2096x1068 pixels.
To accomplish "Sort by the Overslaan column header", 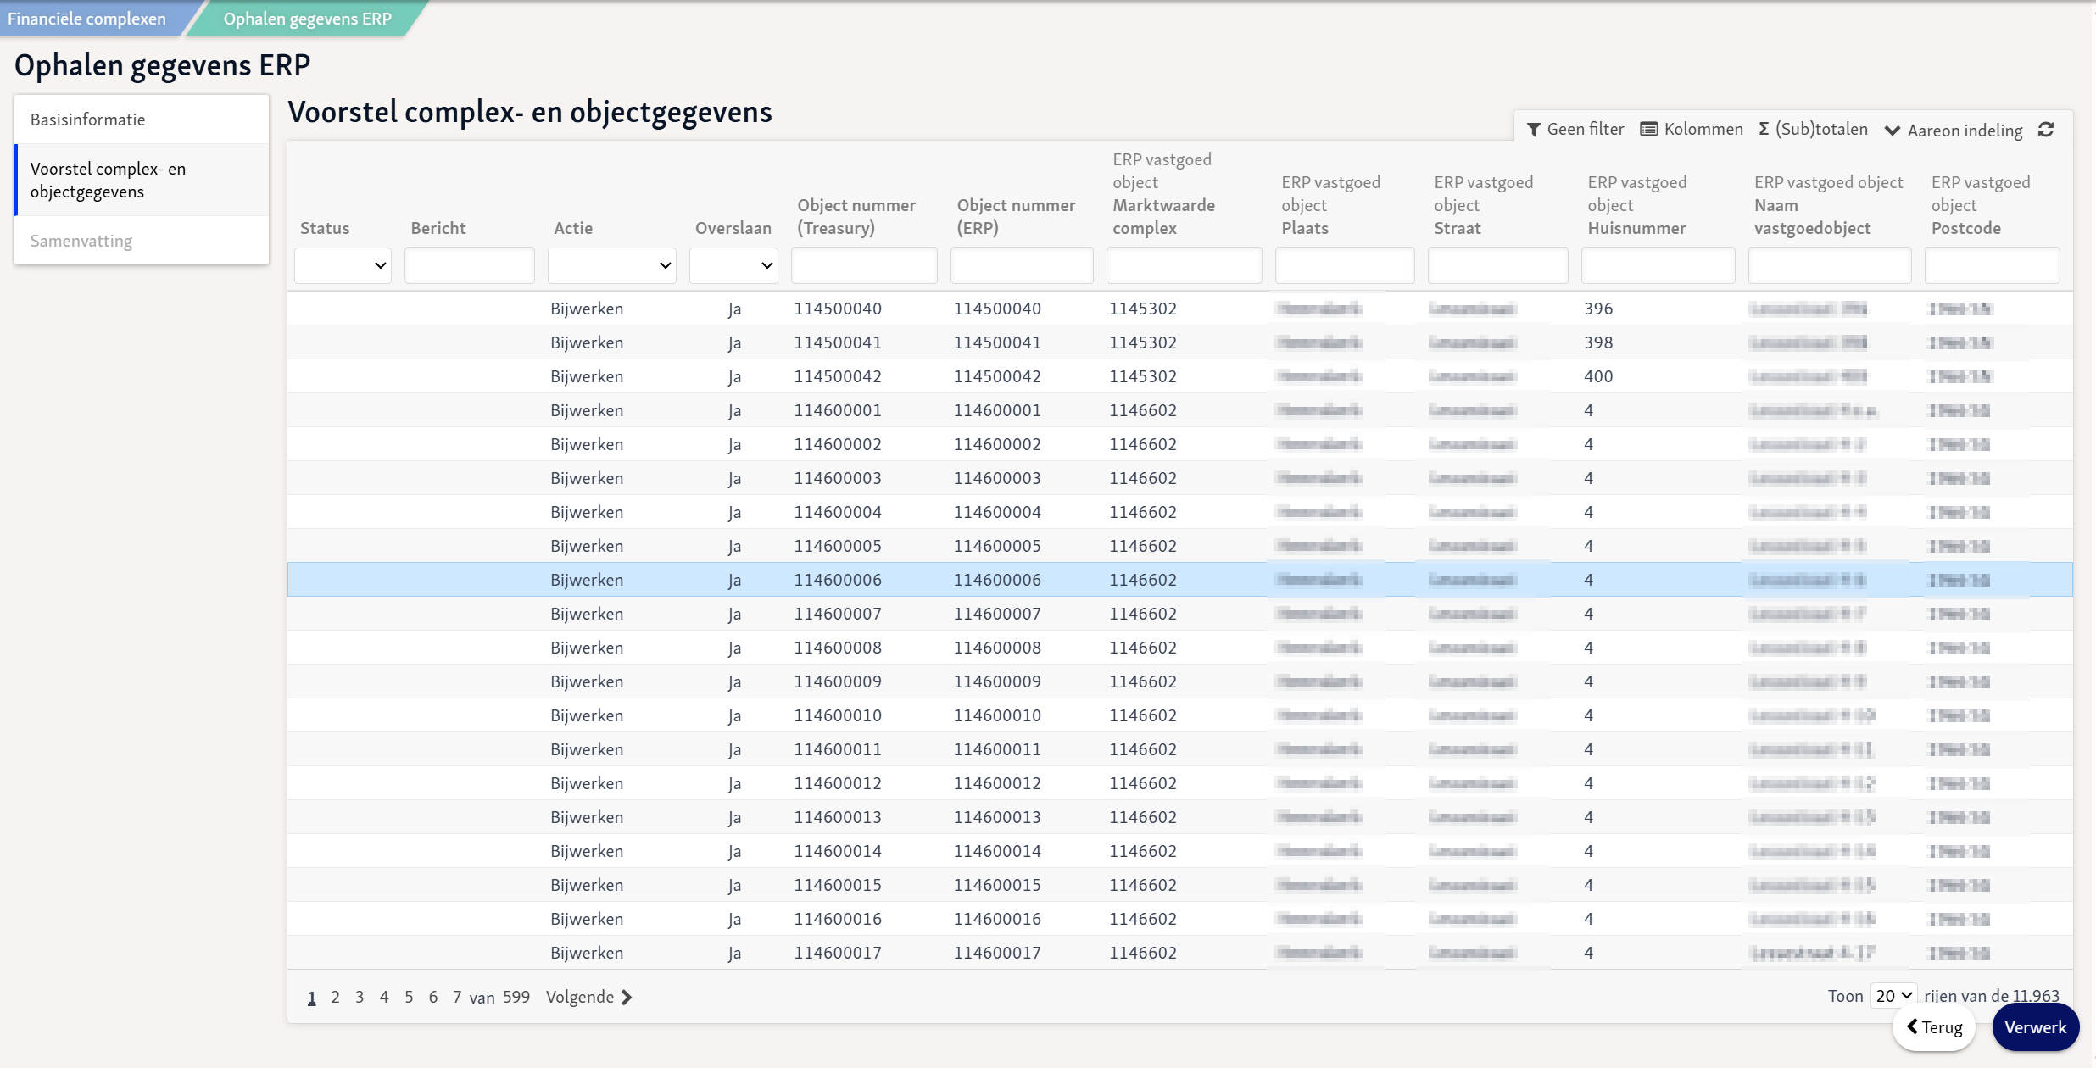I will tap(733, 228).
